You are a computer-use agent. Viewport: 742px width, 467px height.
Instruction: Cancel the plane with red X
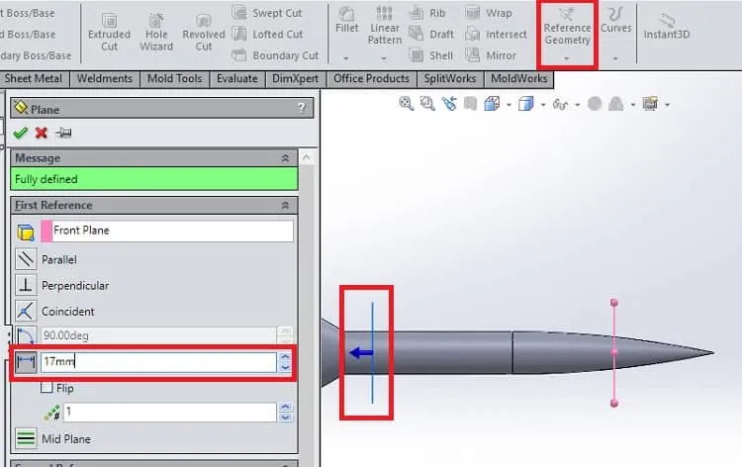(42, 133)
